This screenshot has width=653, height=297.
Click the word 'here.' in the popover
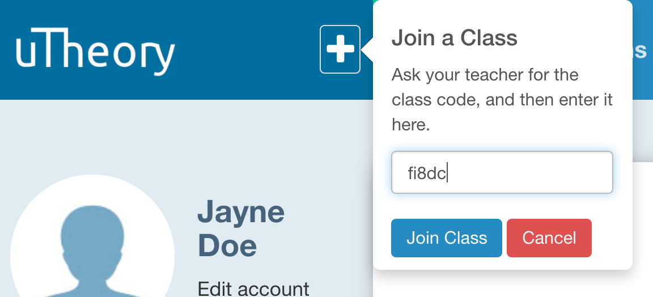coord(410,125)
